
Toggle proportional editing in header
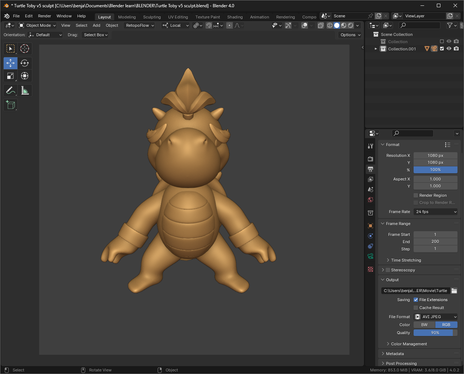(229, 25)
